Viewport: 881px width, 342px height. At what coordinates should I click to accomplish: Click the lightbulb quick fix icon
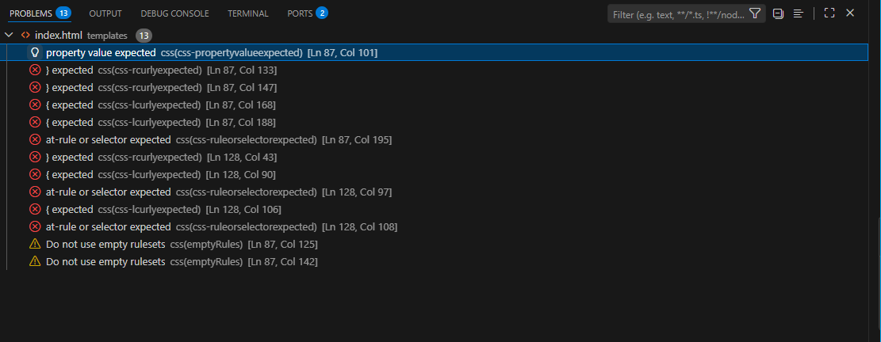click(x=35, y=53)
